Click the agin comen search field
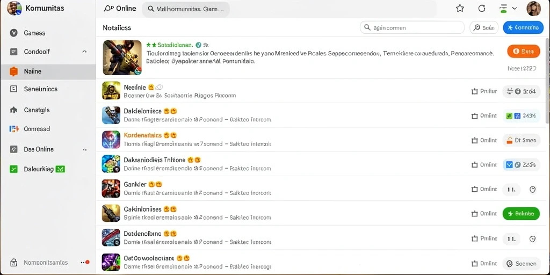550x275 pixels. [x=412, y=27]
